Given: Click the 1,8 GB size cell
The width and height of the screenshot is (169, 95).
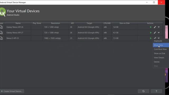Looking at the screenshot, I should [124, 27].
